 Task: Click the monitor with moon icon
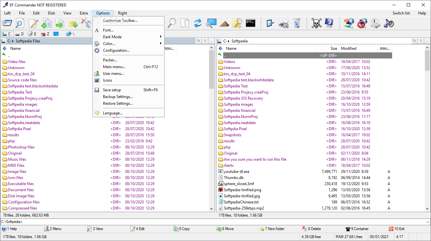click(329, 23)
